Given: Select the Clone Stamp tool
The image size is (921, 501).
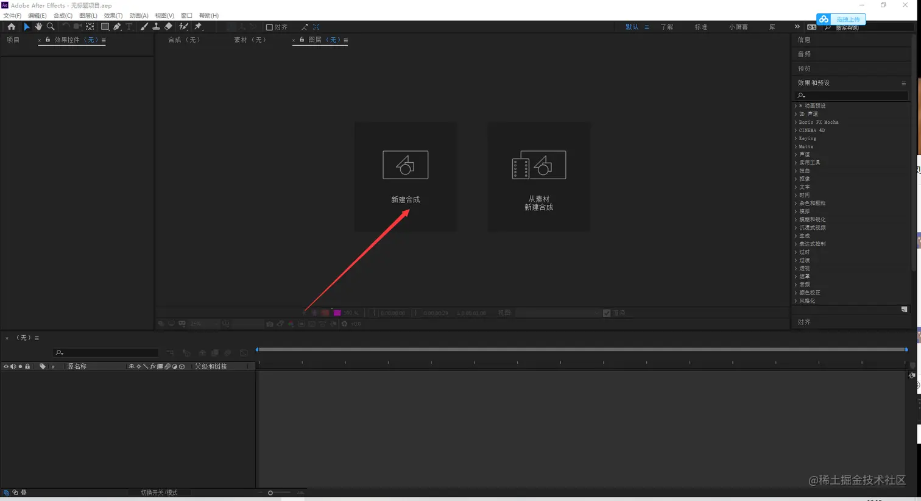Looking at the screenshot, I should click(156, 27).
